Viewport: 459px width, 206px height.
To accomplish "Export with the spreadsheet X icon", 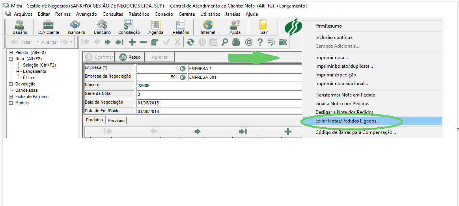I will (x=283, y=43).
